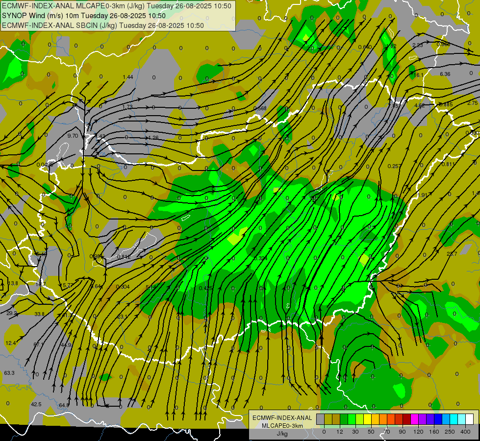This screenshot has width=480, height=441.
Task: Click the map value '0.0495'
Action: coord(45,165)
